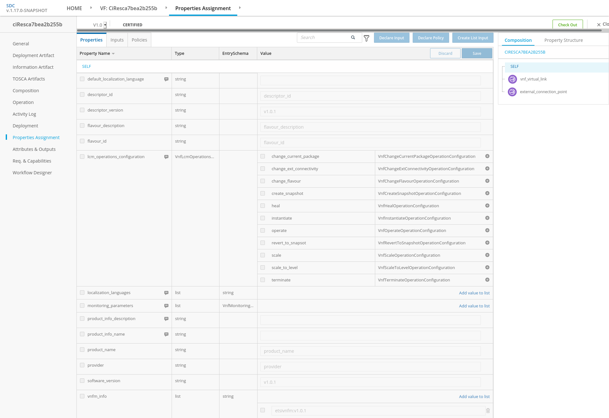Viewport: 609px width, 418px height.
Task: Add value to monitoring_parameters list
Action: 474,306
